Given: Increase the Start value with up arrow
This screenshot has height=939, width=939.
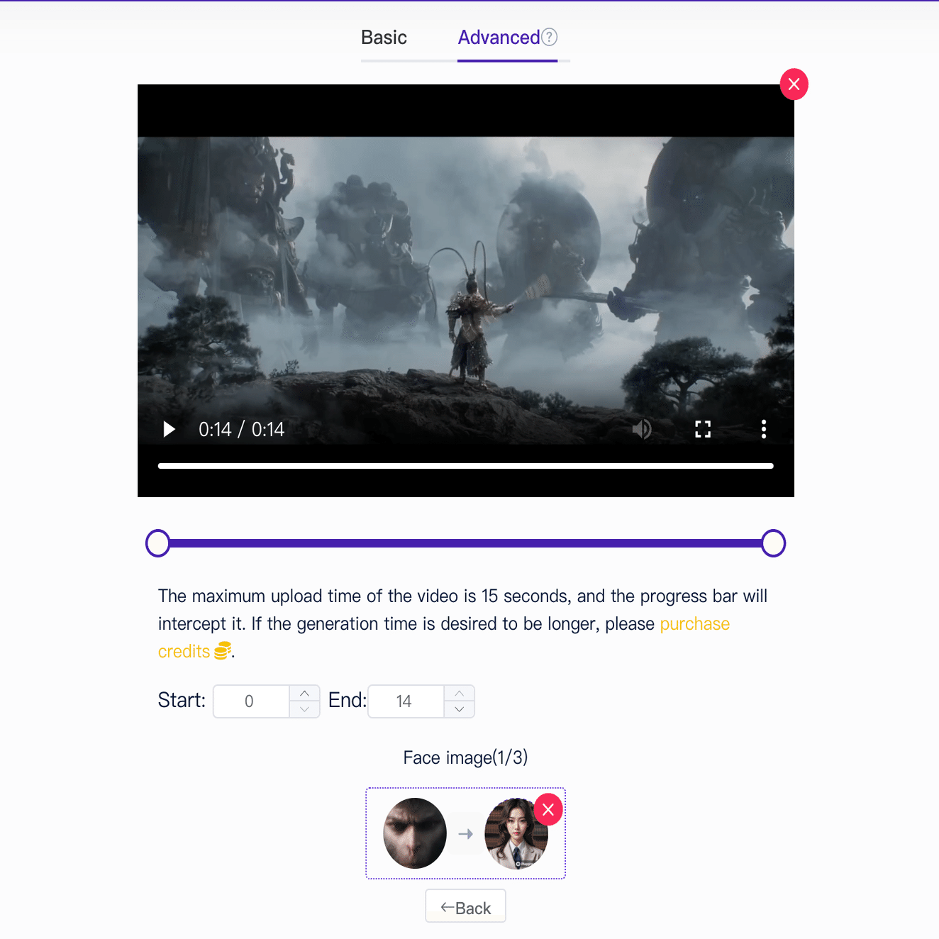Looking at the screenshot, I should 305,694.
